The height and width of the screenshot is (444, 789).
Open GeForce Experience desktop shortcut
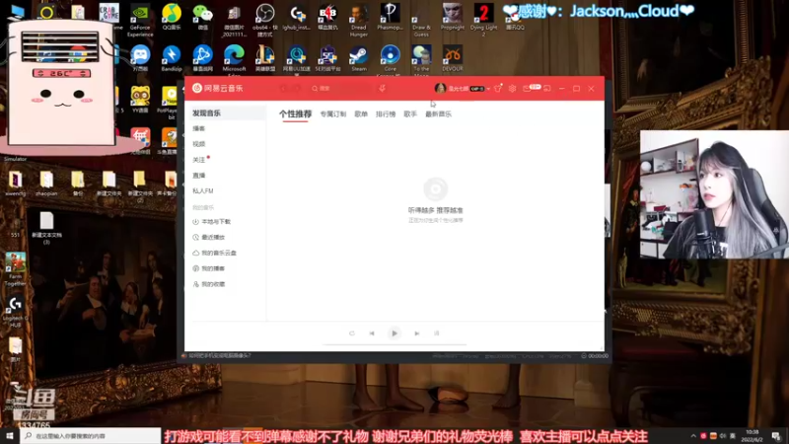(x=140, y=21)
